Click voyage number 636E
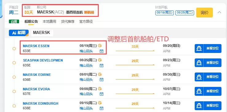The height and width of the screenshot is (112, 227). tap(27, 80)
